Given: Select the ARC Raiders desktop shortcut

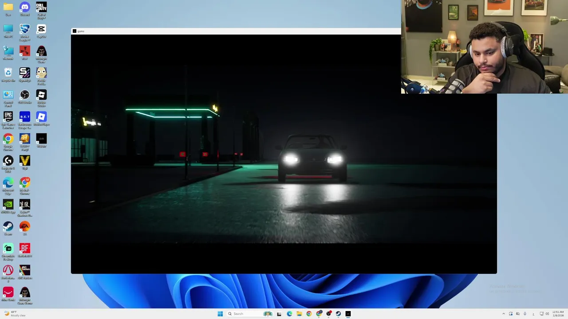Looking at the screenshot, I should pos(25,272).
